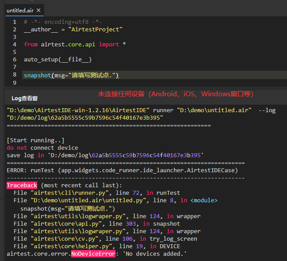Click the snapshot call on line 8
Viewport: 287px width, 261px height.
click(71, 75)
